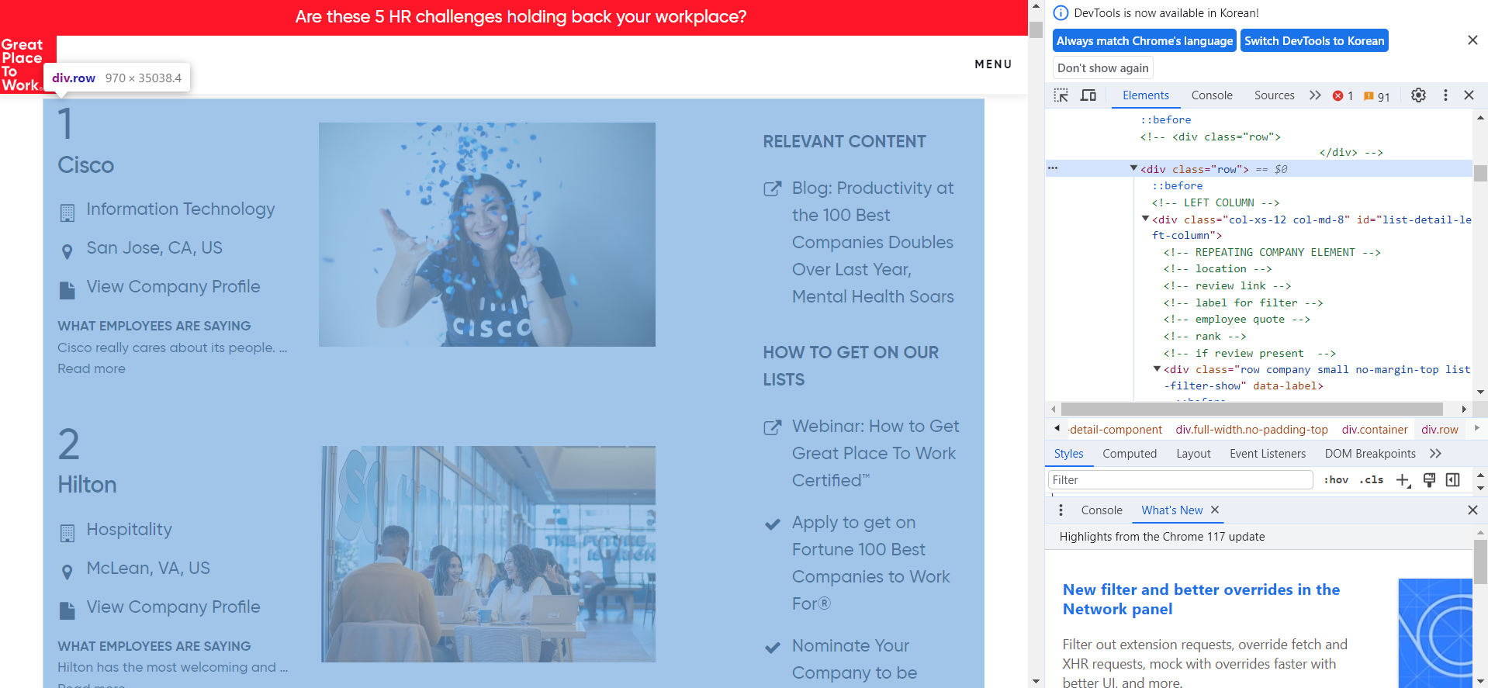Open the Cisco employee photo
Image resolution: width=1488 pixels, height=688 pixels.
tap(486, 234)
